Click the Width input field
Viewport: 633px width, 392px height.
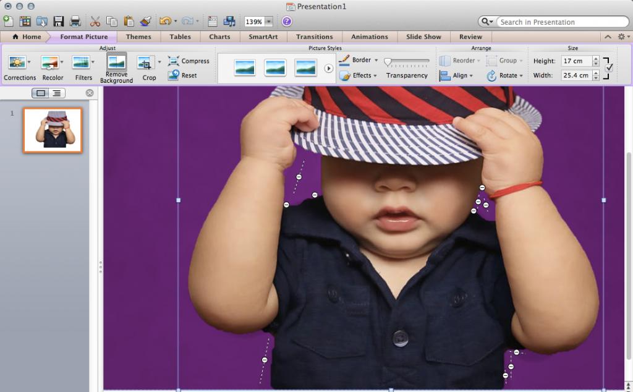coord(576,75)
